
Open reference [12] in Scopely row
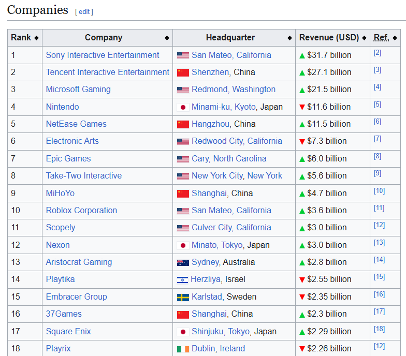click(x=379, y=225)
